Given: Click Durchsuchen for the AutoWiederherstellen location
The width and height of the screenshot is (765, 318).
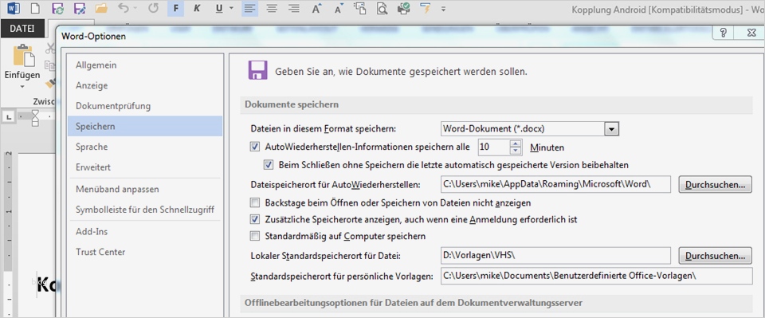Looking at the screenshot, I should click(715, 185).
